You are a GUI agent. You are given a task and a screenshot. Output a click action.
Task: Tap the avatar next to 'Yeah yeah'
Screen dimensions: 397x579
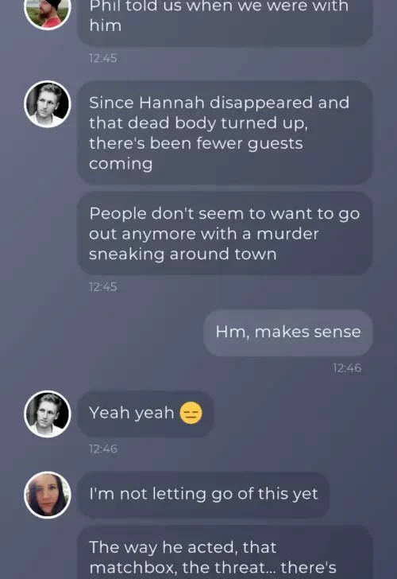[x=47, y=414]
